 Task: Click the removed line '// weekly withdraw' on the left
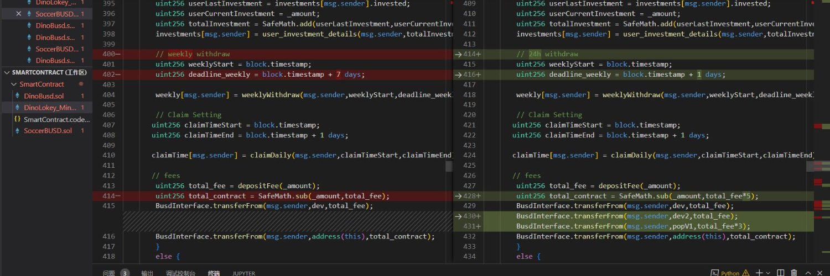(192, 54)
